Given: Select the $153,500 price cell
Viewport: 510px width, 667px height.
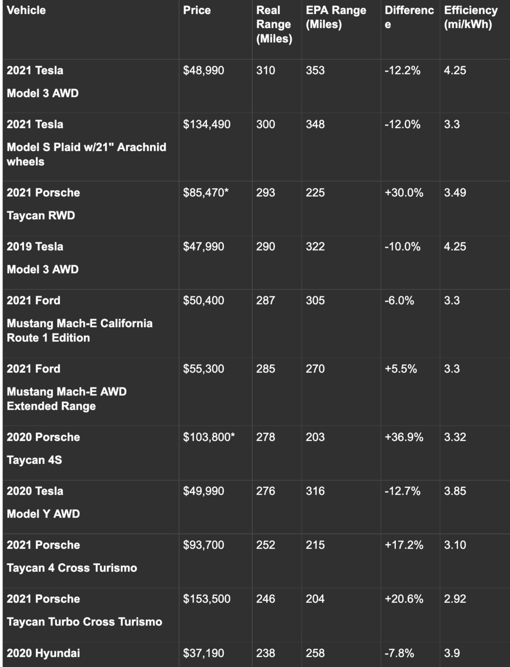Looking at the screenshot, I should pos(207,599).
